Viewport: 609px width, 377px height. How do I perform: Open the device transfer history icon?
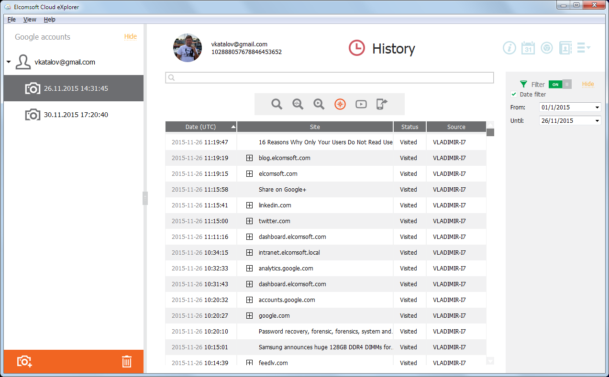coord(382,104)
